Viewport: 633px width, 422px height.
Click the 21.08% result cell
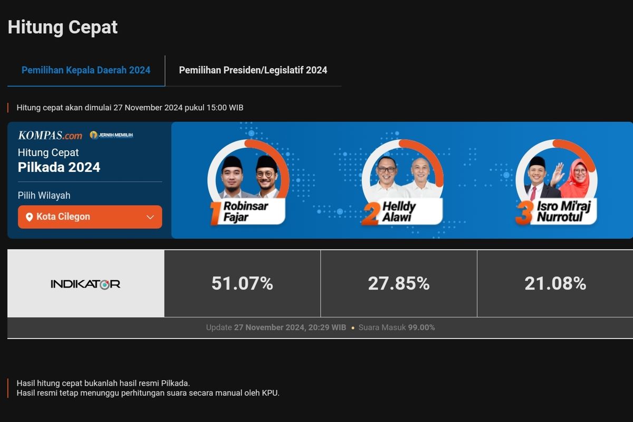[555, 284]
